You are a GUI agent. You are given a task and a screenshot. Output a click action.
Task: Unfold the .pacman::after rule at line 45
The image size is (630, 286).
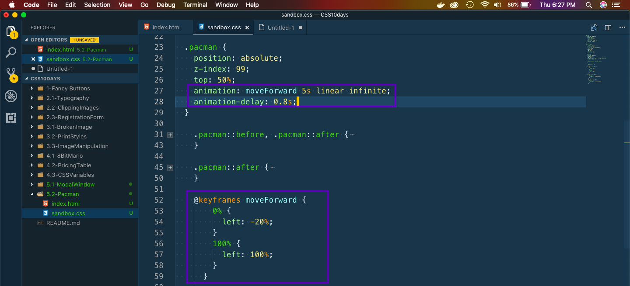pos(170,168)
